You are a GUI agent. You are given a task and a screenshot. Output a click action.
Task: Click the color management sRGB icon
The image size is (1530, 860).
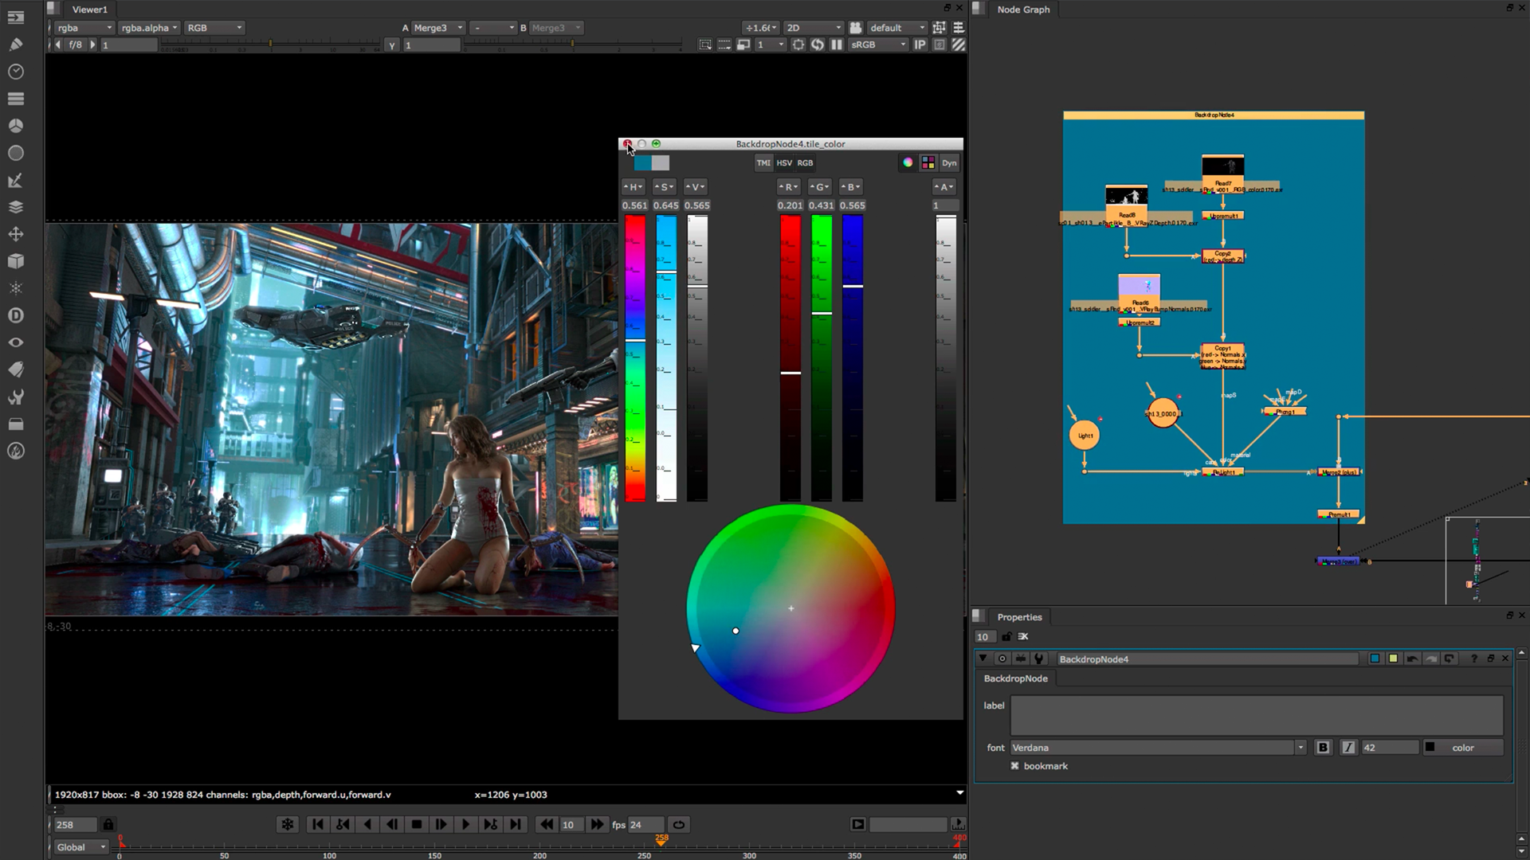[x=875, y=44]
